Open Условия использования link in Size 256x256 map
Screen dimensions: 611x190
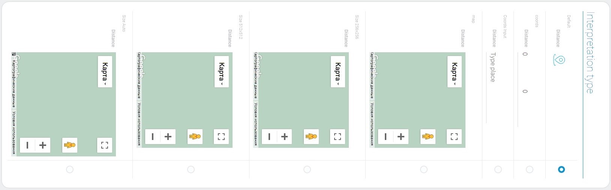point(255,124)
